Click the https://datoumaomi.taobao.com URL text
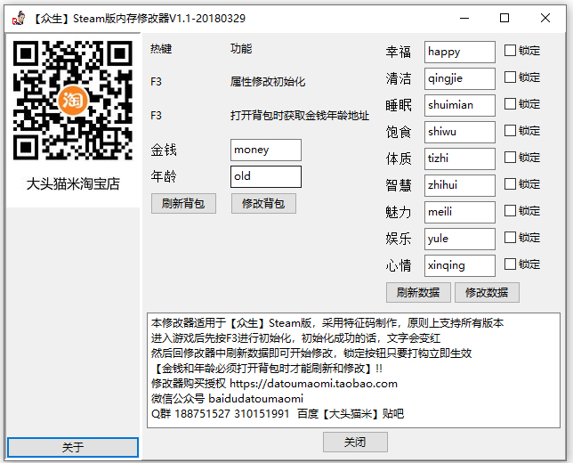Viewport: 573px width, 463px height. [x=313, y=383]
